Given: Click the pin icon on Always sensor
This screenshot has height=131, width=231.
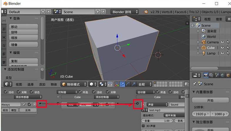Looking at the screenshot, I should click(x=24, y=105).
